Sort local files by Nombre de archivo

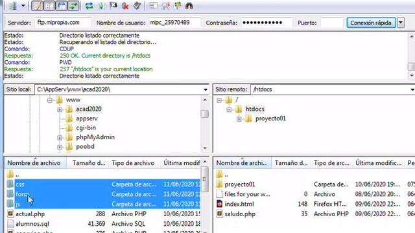pos(35,163)
